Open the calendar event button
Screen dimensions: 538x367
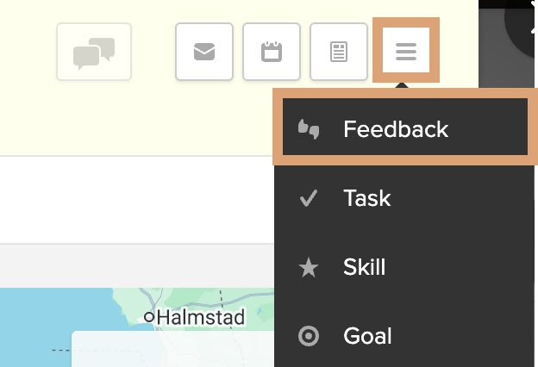click(272, 52)
